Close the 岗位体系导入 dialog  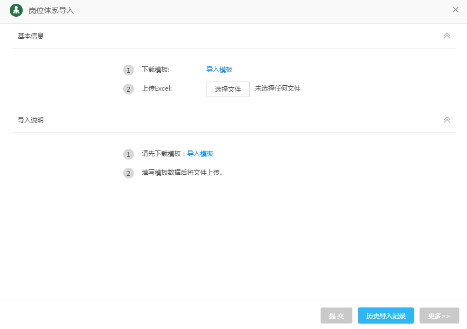click(x=456, y=10)
